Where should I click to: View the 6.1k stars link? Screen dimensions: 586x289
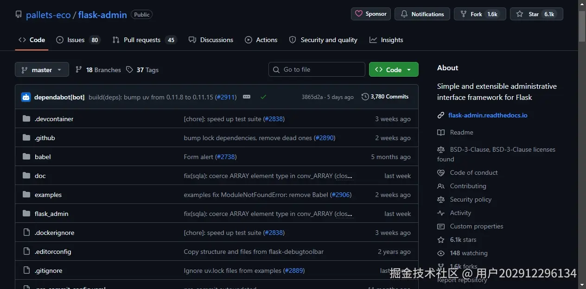click(463, 240)
